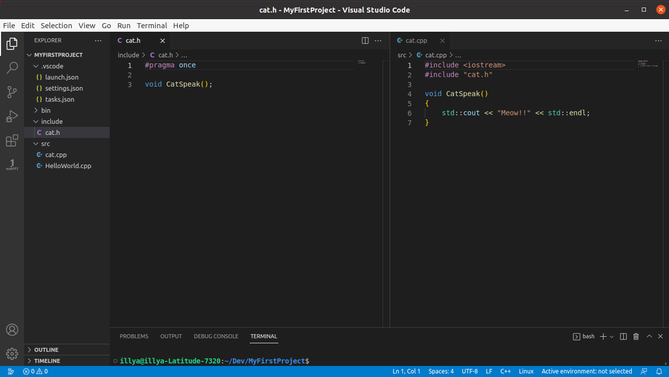Screen dimensions: 669x377
Task: Open the oneAPI activity bar icon
Action: (x=12, y=165)
